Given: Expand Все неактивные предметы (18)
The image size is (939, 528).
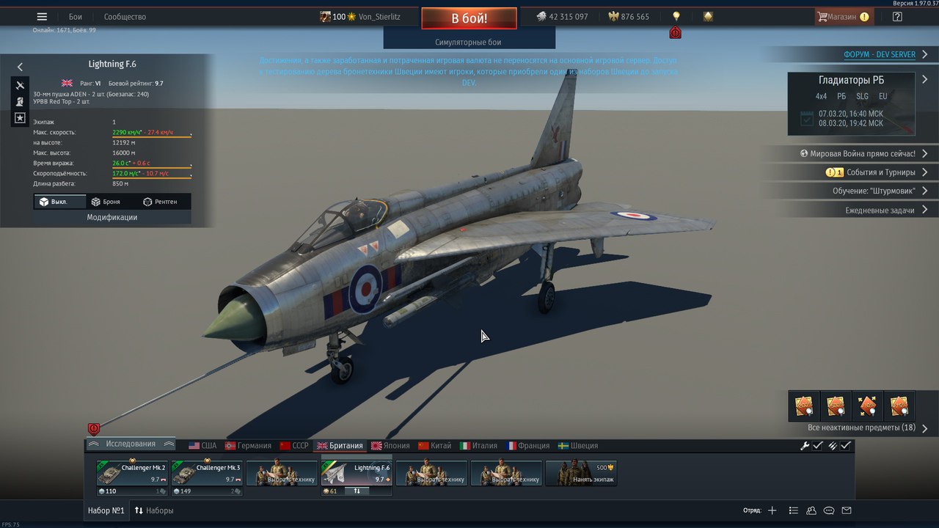Looking at the screenshot, I should click(x=925, y=428).
